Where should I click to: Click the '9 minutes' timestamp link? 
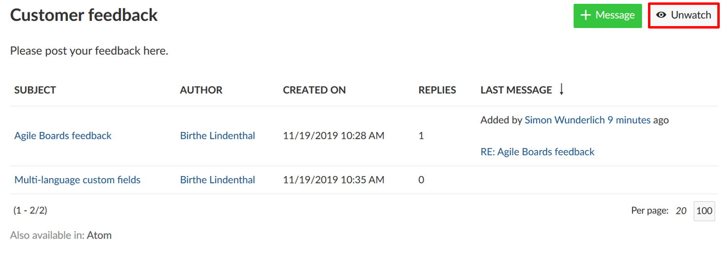coord(629,120)
